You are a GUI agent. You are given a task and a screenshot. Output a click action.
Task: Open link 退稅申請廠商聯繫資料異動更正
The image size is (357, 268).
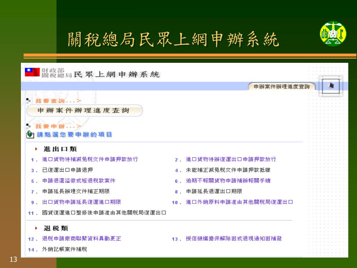[82, 239]
